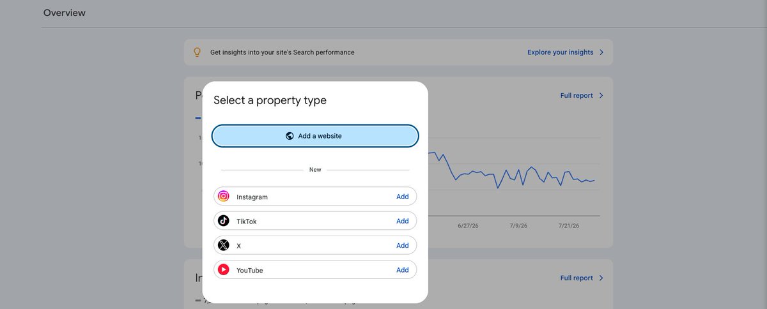Open Full report for the performance chart
The width and height of the screenshot is (767, 309).
pyautogui.click(x=577, y=96)
